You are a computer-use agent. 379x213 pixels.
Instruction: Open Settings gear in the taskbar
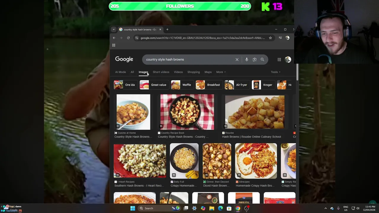coord(194,208)
